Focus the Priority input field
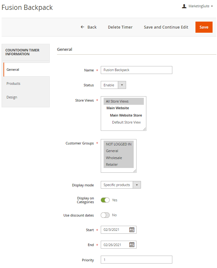This screenshot has height=268, width=217. click(x=136, y=260)
